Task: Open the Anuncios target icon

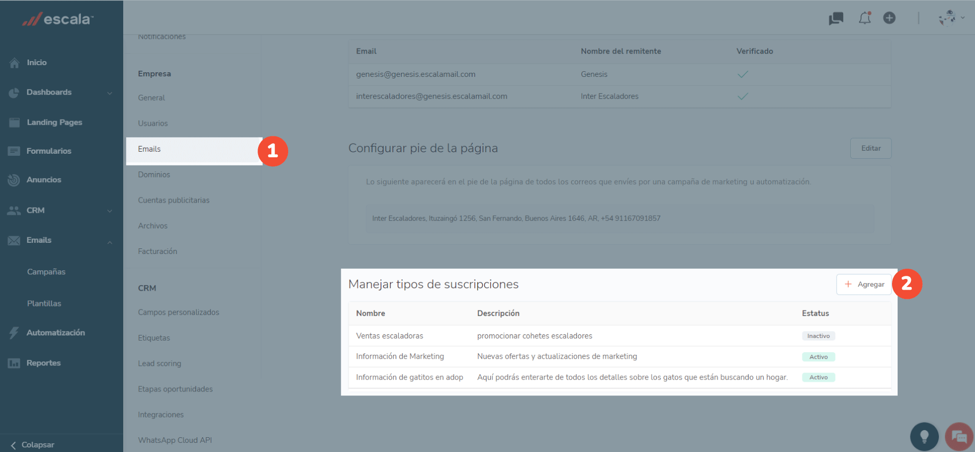Action: tap(14, 180)
